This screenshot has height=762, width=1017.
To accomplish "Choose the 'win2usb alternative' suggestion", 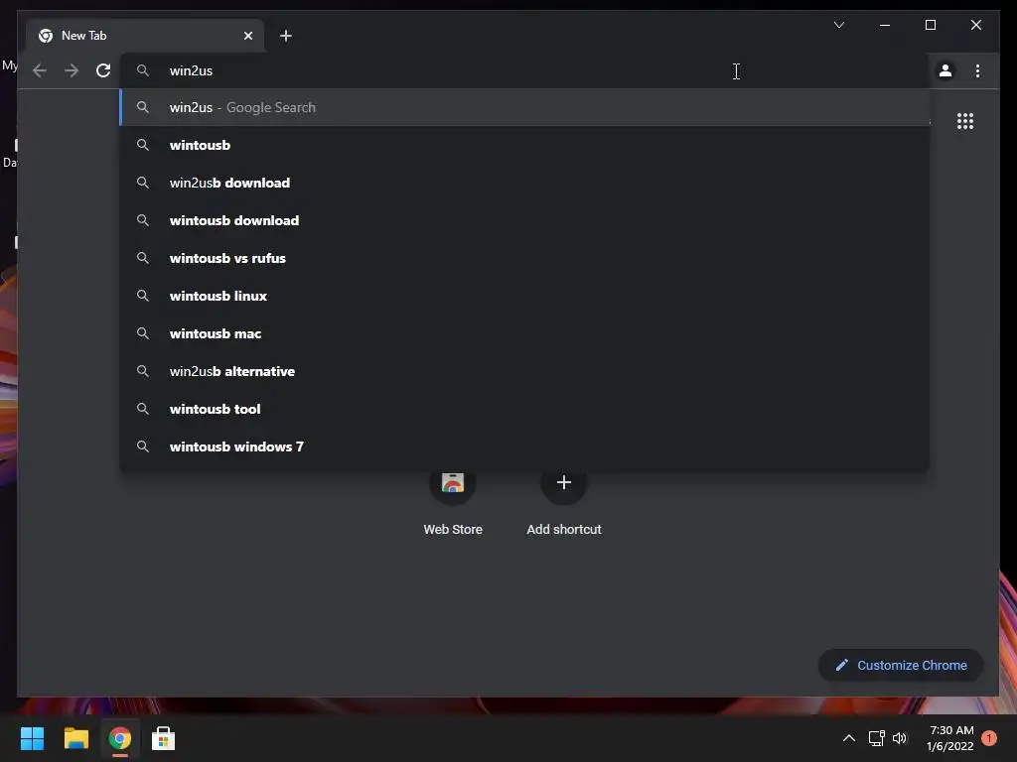I will coord(524,371).
